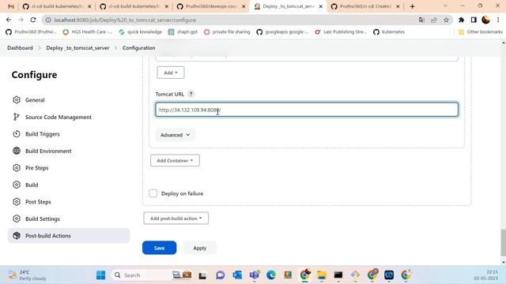The width and height of the screenshot is (506, 284).
Task: Open the kubernetes bookmark
Action: click(x=389, y=32)
